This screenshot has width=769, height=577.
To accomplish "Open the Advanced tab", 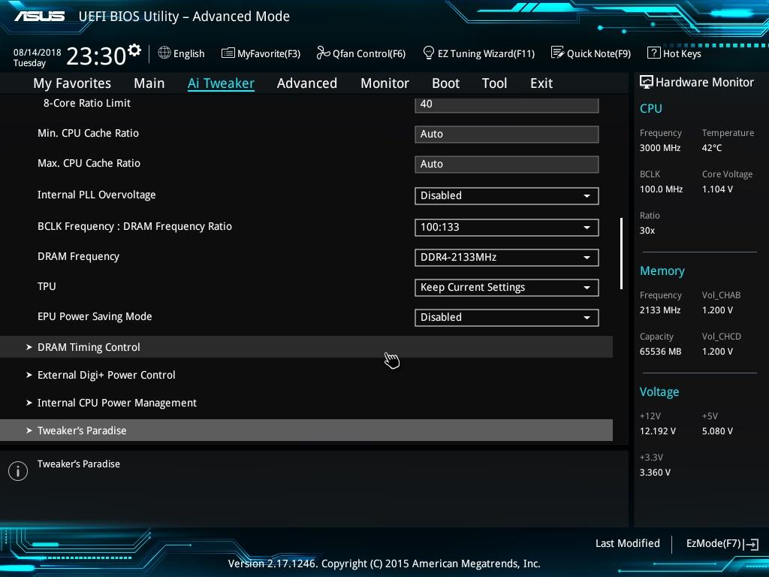I will (307, 83).
